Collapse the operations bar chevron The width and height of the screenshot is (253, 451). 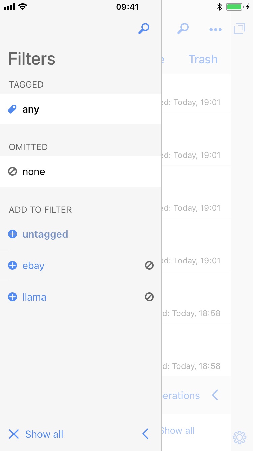(215, 395)
